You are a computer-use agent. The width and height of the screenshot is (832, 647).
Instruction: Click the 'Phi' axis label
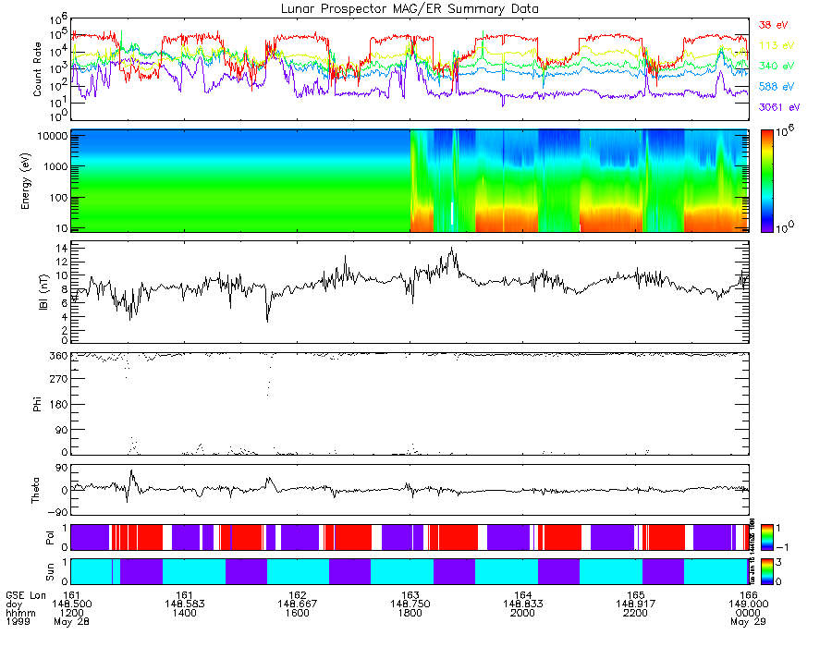coord(37,404)
